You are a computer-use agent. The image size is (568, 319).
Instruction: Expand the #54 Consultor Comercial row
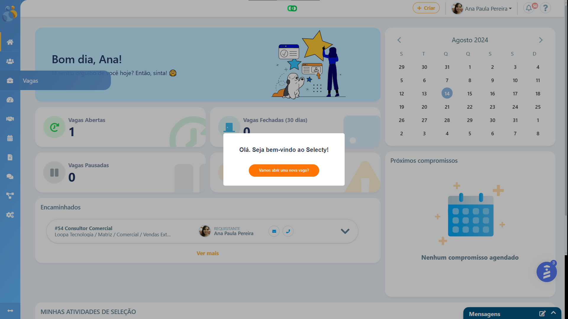pos(345,231)
